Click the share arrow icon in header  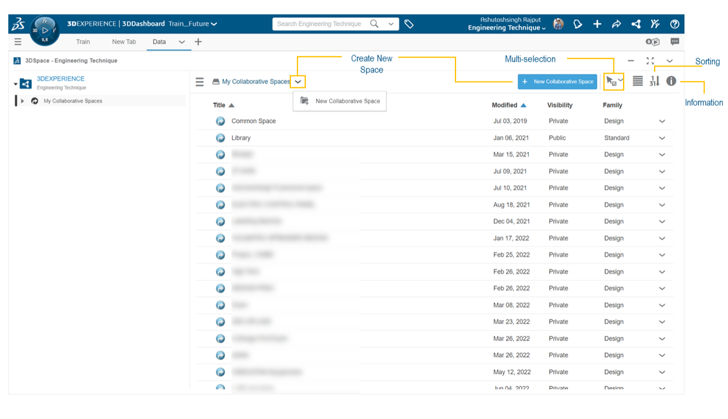coord(617,24)
